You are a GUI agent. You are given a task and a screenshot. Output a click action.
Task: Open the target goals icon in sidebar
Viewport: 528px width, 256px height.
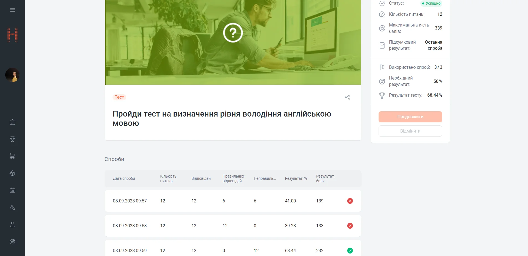point(12,242)
